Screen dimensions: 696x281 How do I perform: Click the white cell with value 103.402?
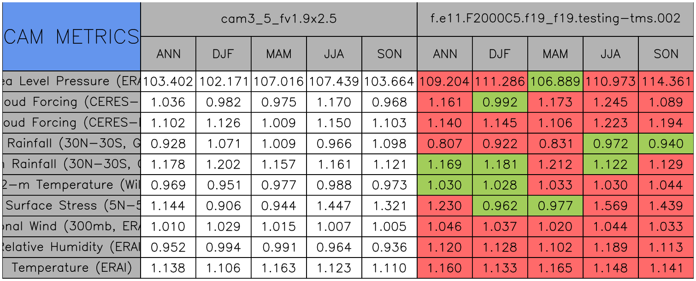point(168,81)
